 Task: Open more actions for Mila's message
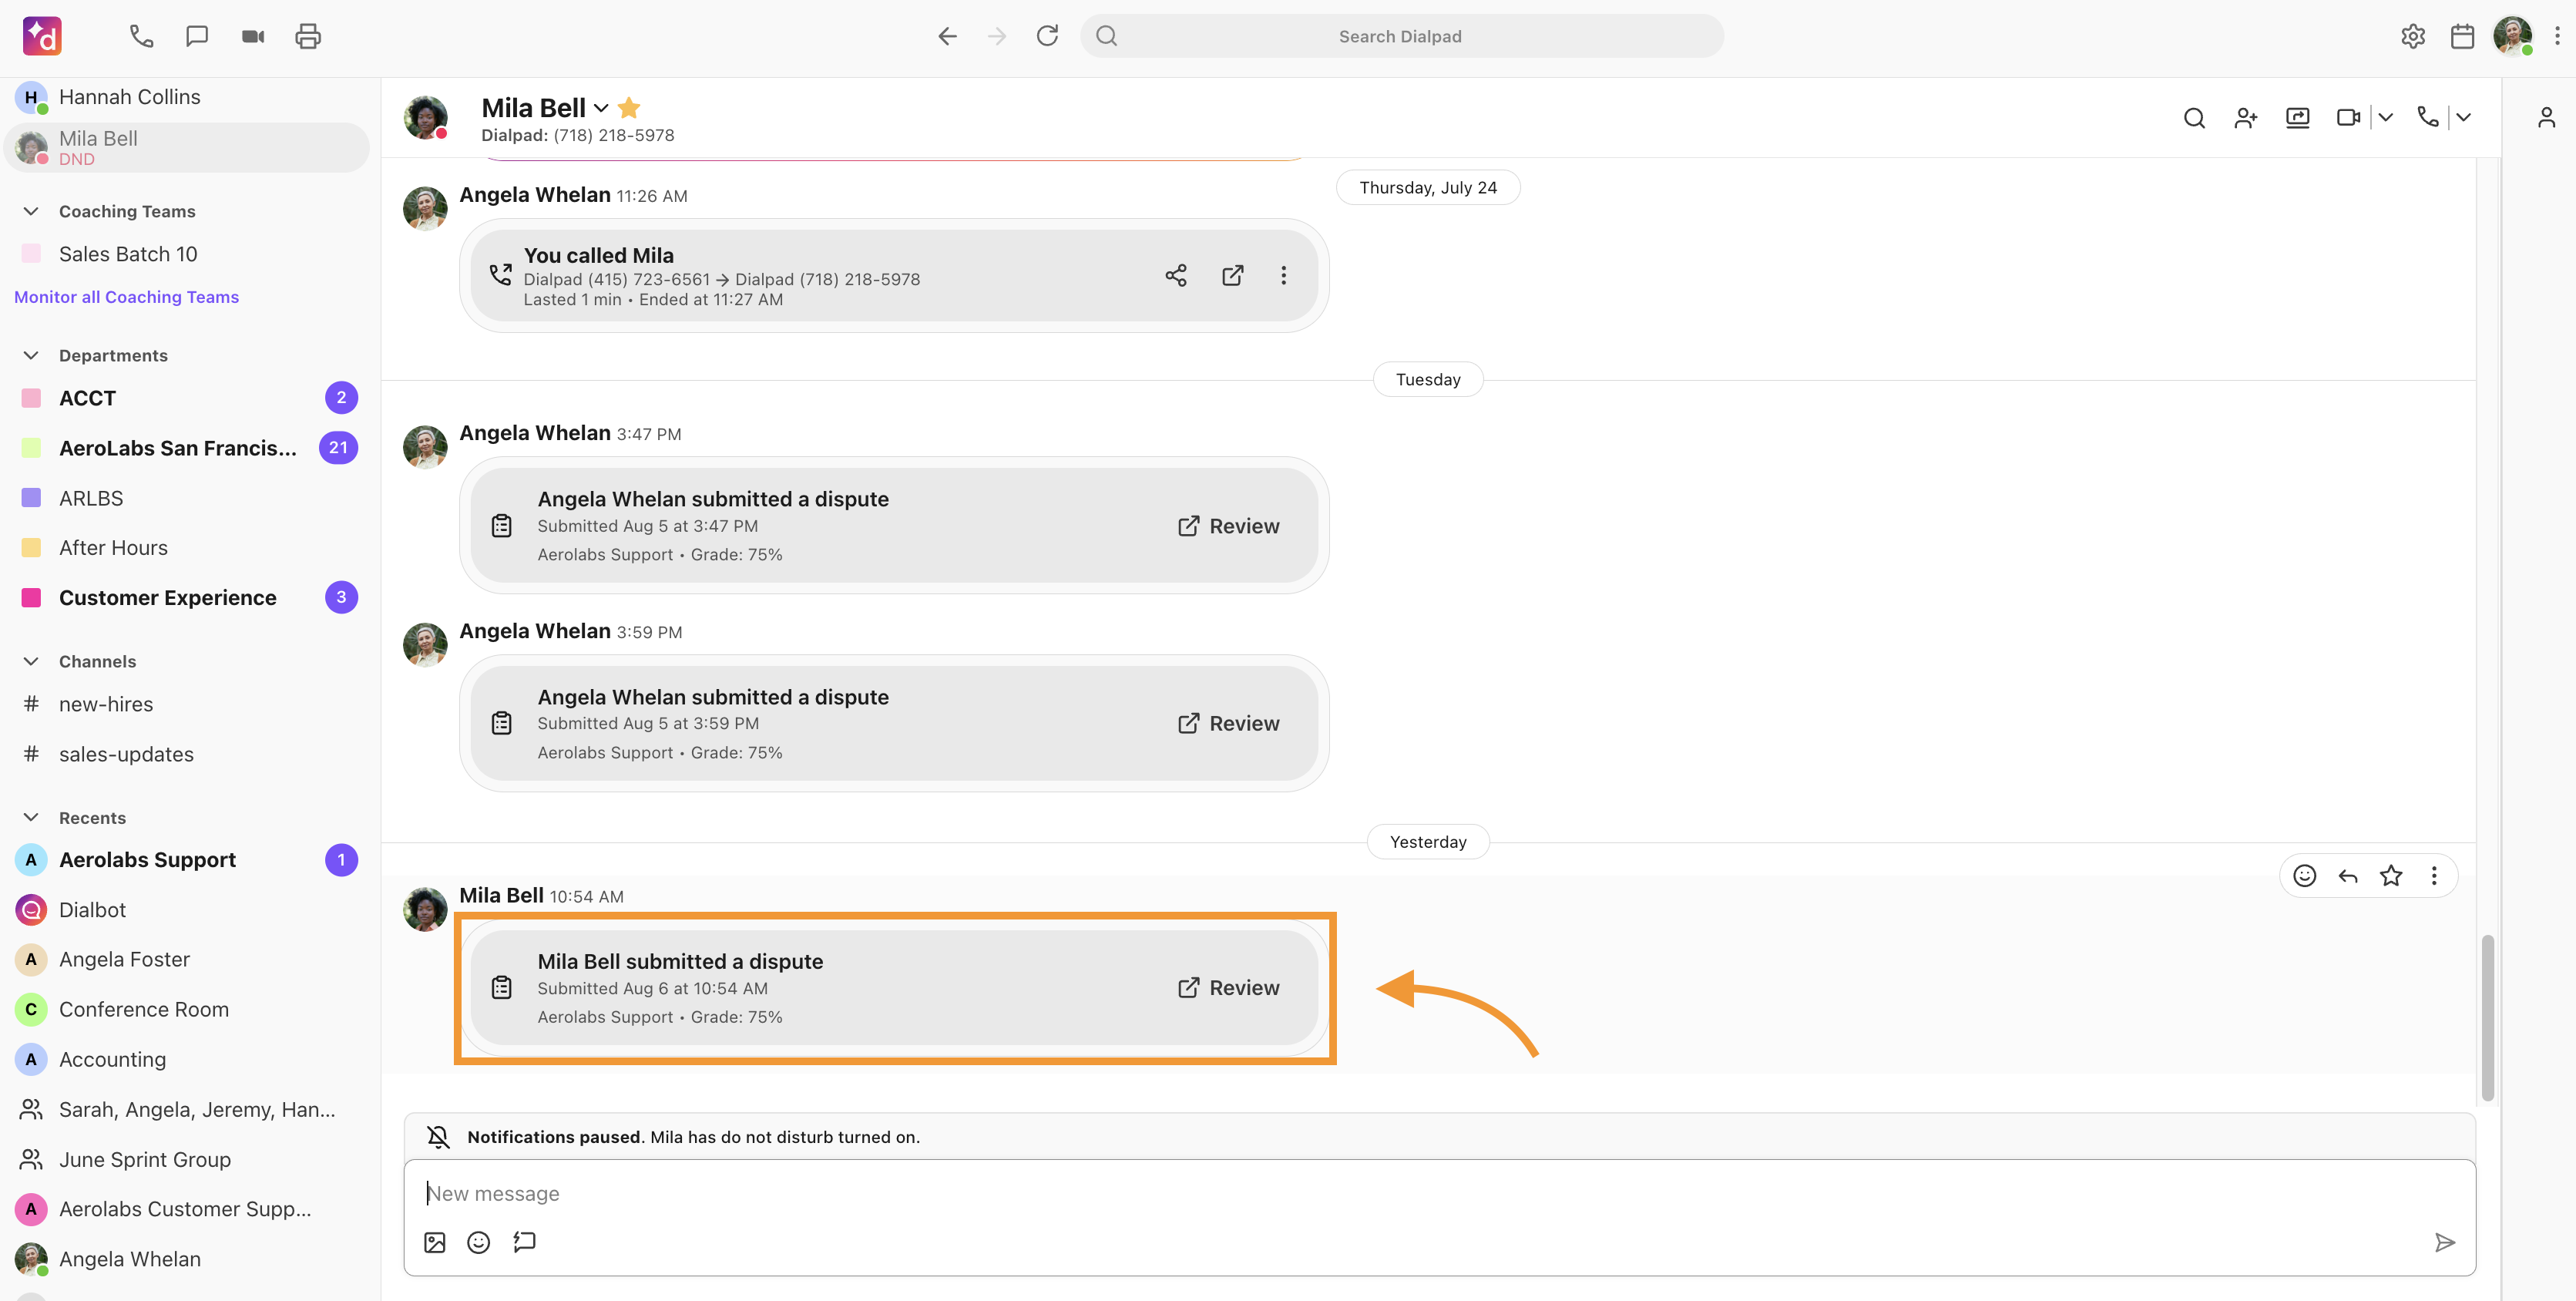(x=2433, y=876)
